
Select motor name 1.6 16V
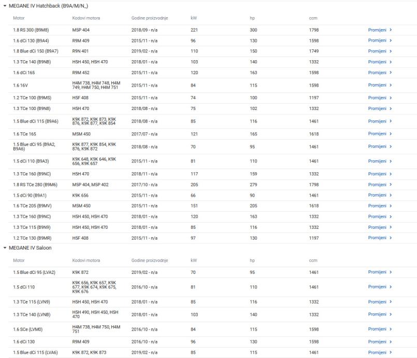click(x=21, y=86)
